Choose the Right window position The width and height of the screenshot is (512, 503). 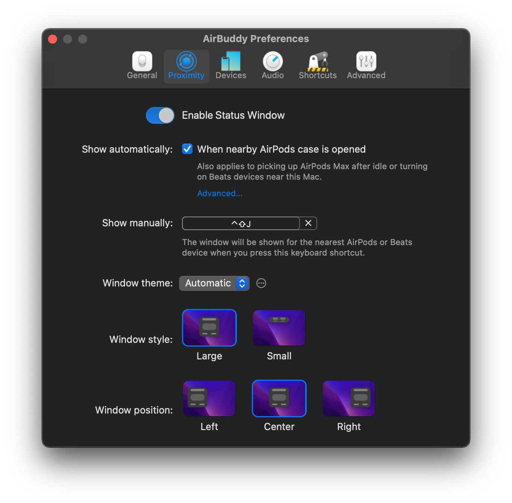click(x=348, y=398)
